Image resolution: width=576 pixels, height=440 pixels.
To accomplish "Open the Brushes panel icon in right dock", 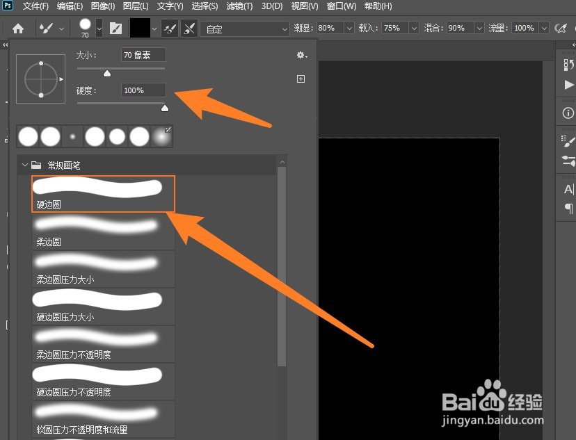I will tap(568, 161).
